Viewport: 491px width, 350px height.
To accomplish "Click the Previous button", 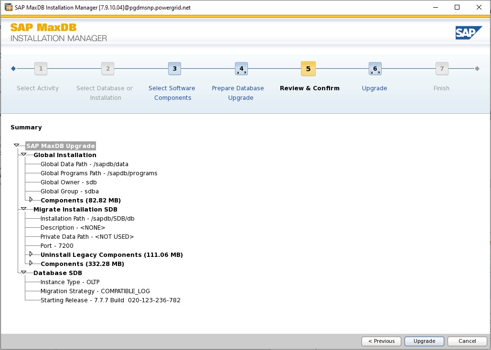I will pos(381,341).
